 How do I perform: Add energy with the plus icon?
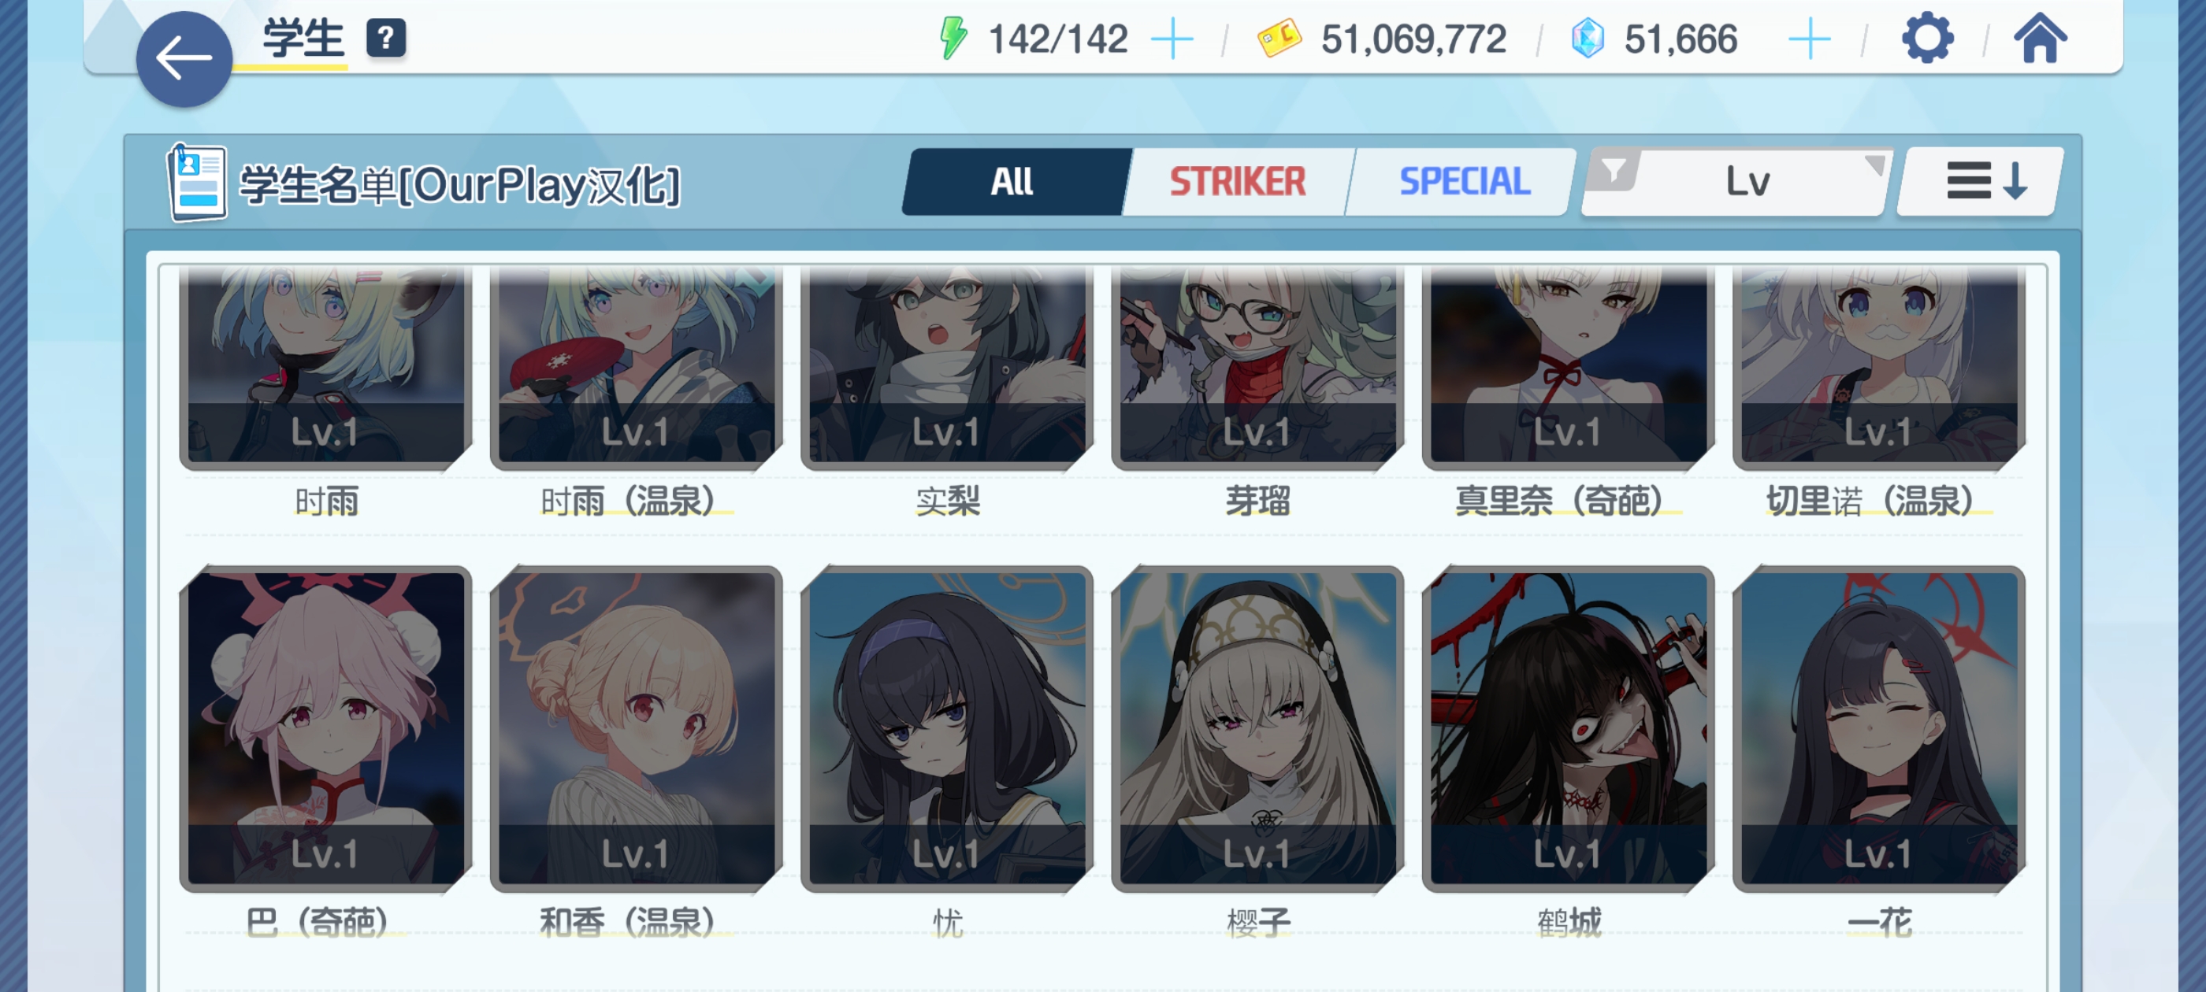coord(1172,39)
